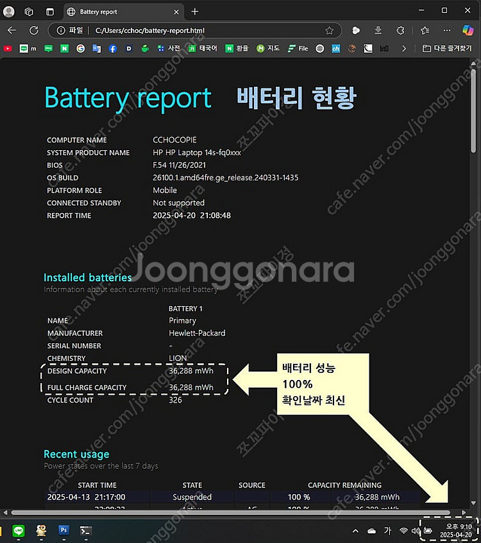Open OneDrive cloud tray icon

coord(371,531)
